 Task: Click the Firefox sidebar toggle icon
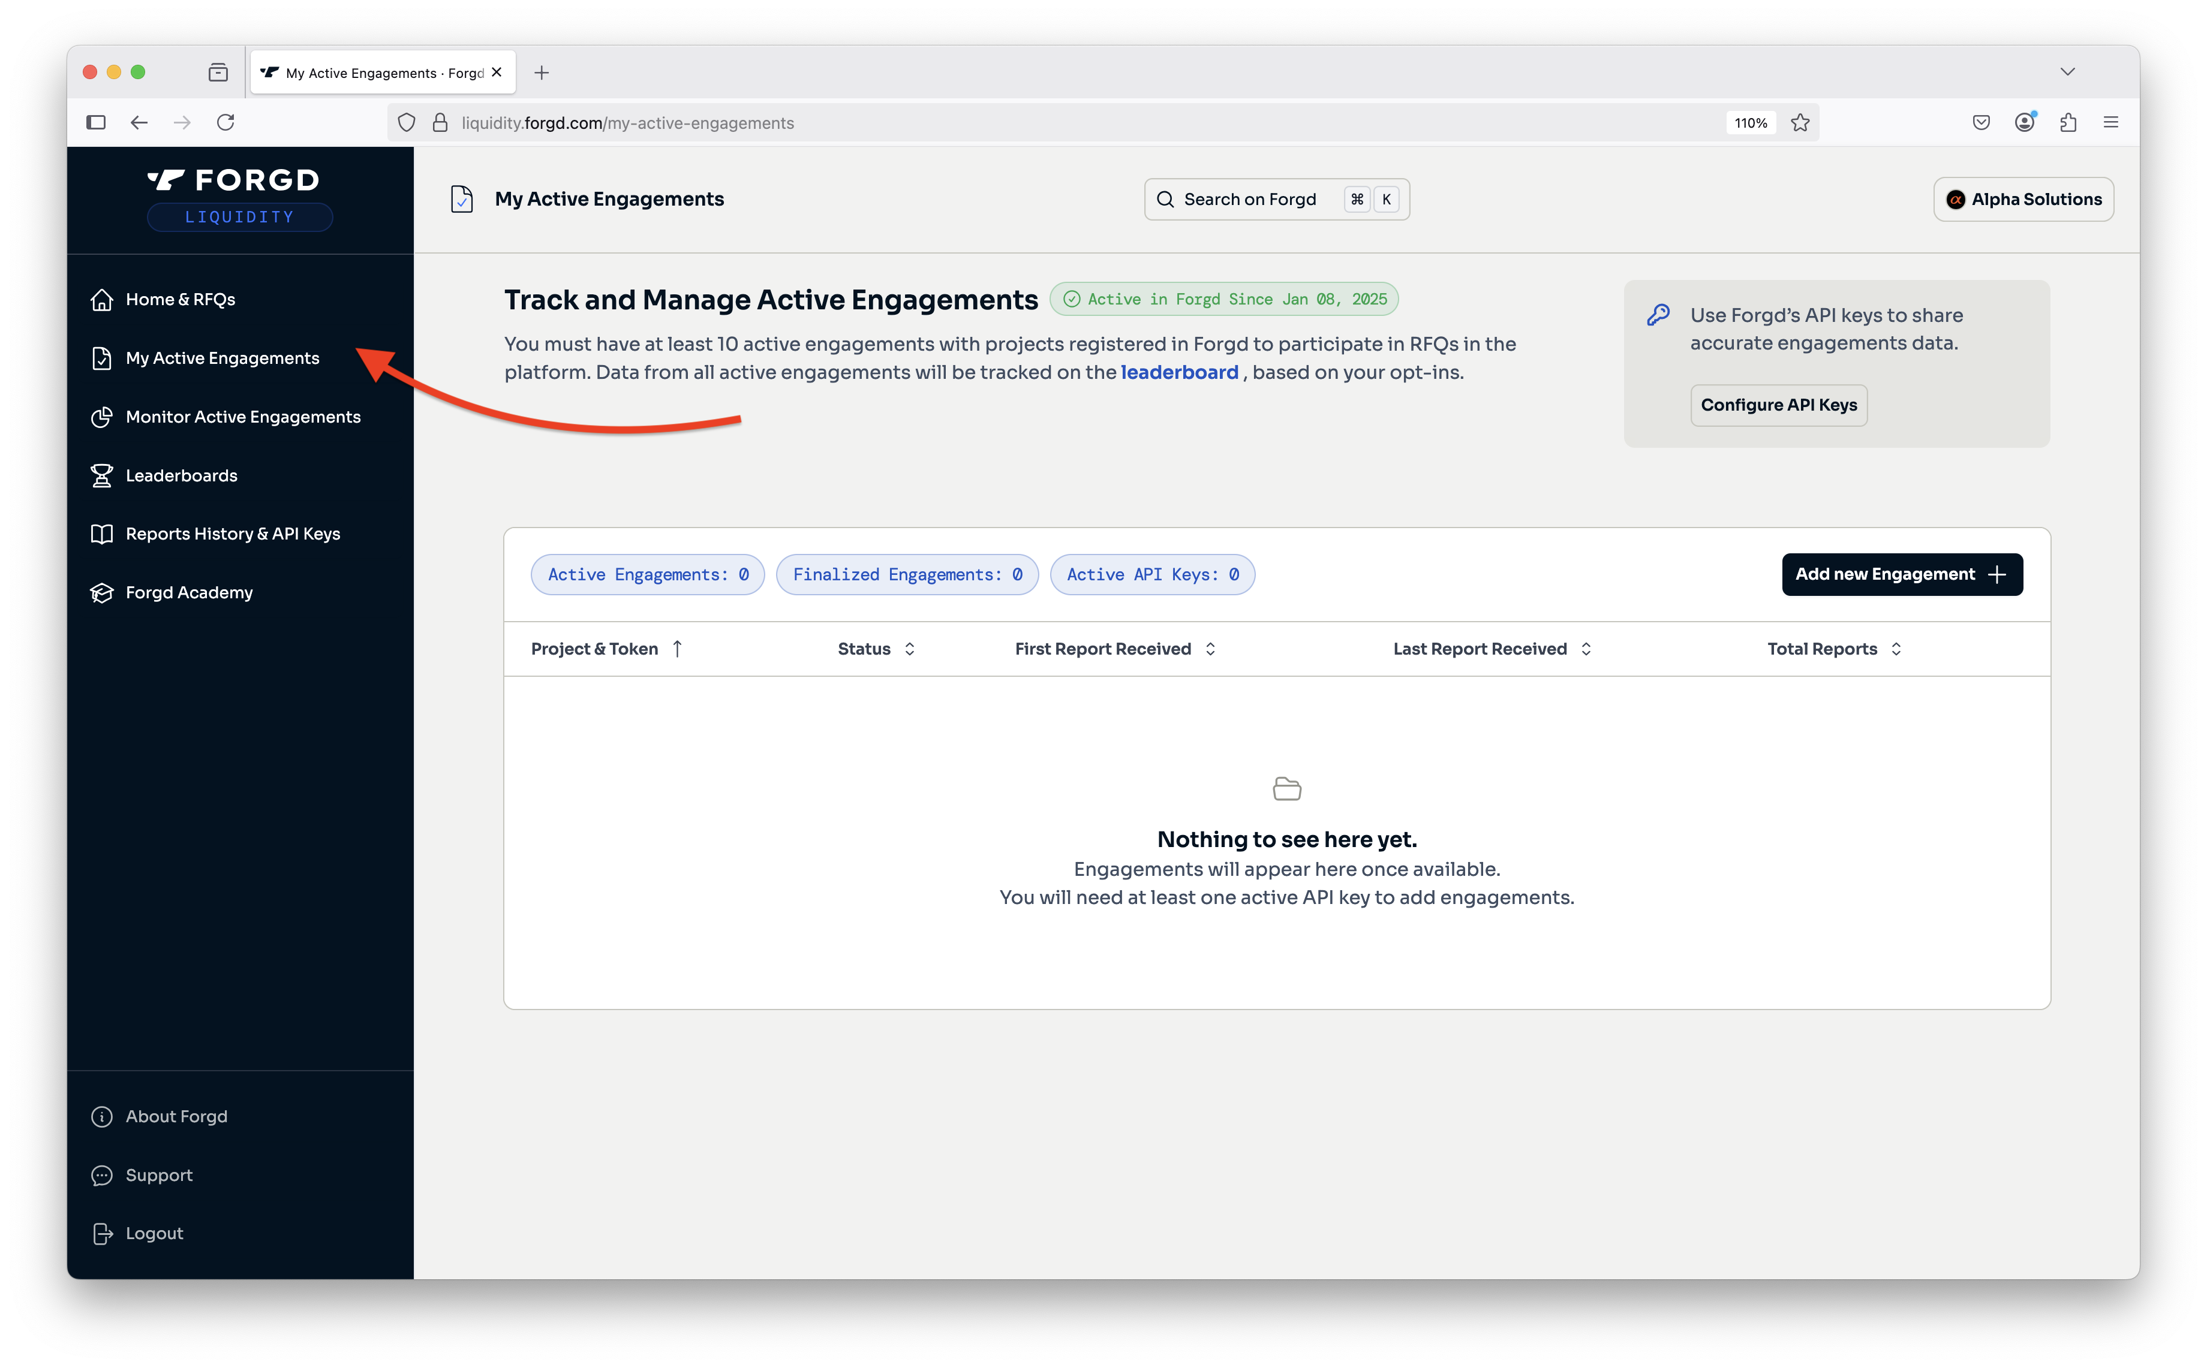coord(96,123)
